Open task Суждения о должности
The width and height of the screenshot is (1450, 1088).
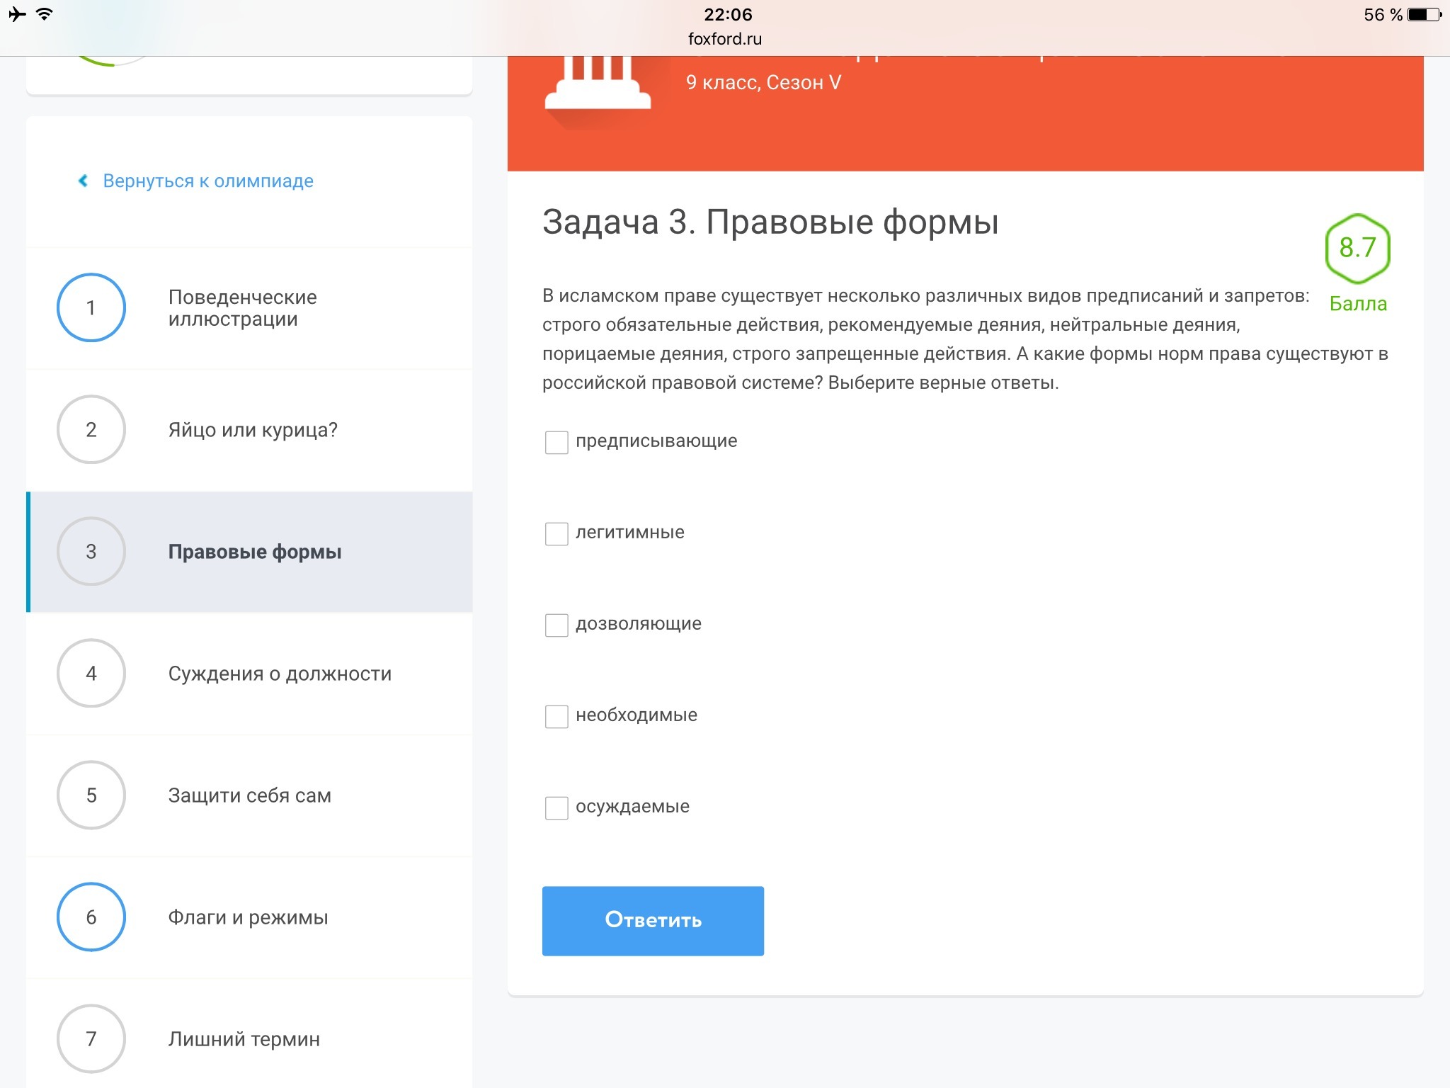280,673
